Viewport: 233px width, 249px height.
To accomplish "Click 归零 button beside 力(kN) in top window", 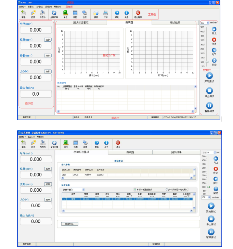I will pos(48,71).
